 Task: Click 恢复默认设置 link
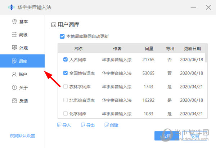(22, 136)
